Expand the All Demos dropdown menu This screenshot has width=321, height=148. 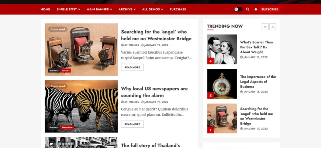152,9
